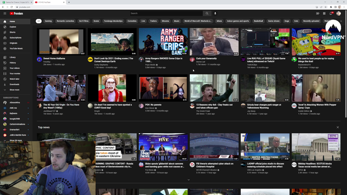Select the Music filter chip

(177, 21)
